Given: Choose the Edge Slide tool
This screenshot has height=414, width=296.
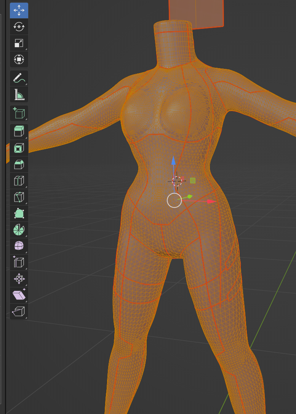Looking at the screenshot, I should pos(19,263).
